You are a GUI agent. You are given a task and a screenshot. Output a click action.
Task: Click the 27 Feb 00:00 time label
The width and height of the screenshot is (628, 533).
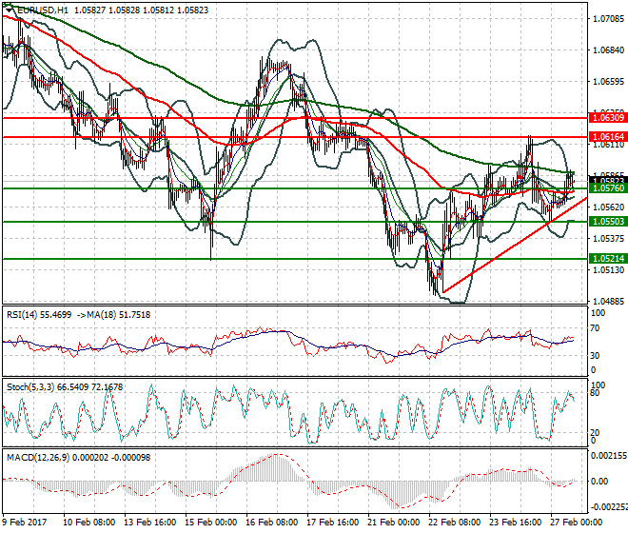tap(577, 523)
